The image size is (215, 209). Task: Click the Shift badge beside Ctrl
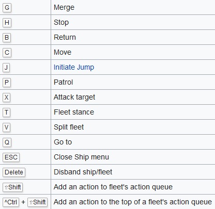(x=38, y=202)
